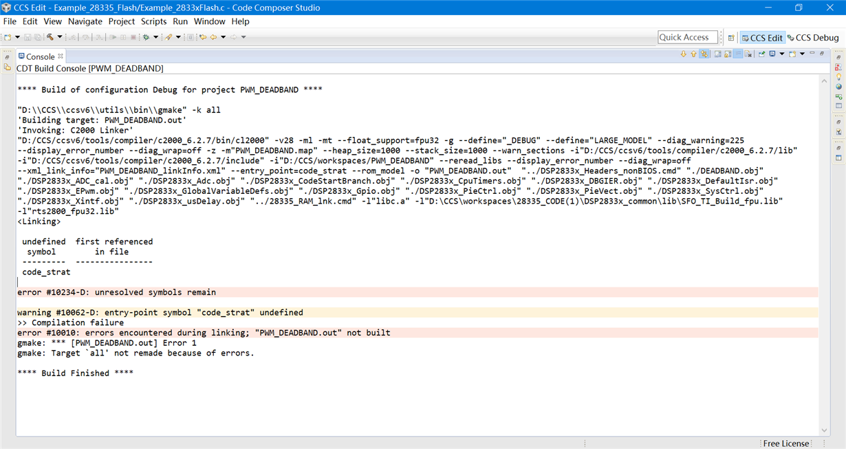The width and height of the screenshot is (846, 449).
Task: Open the View menu
Action: pos(52,21)
